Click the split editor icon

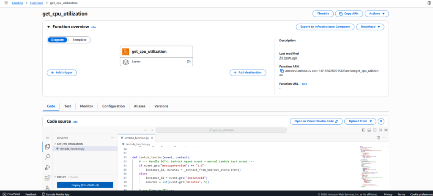click(378, 137)
